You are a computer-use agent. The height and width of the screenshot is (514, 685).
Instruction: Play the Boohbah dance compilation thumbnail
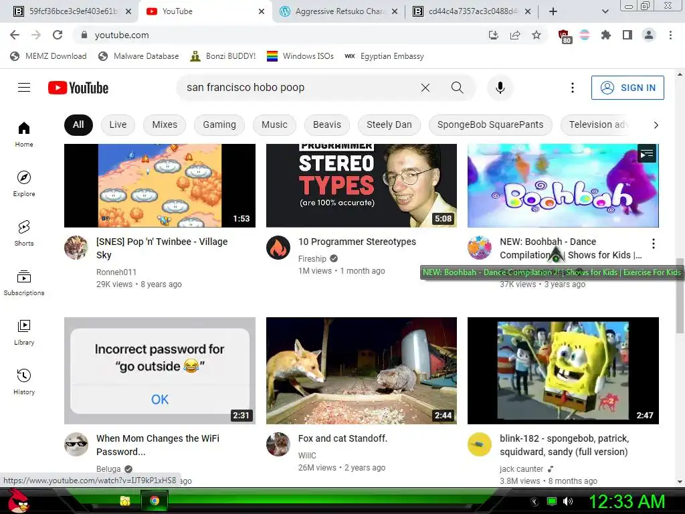pos(563,185)
